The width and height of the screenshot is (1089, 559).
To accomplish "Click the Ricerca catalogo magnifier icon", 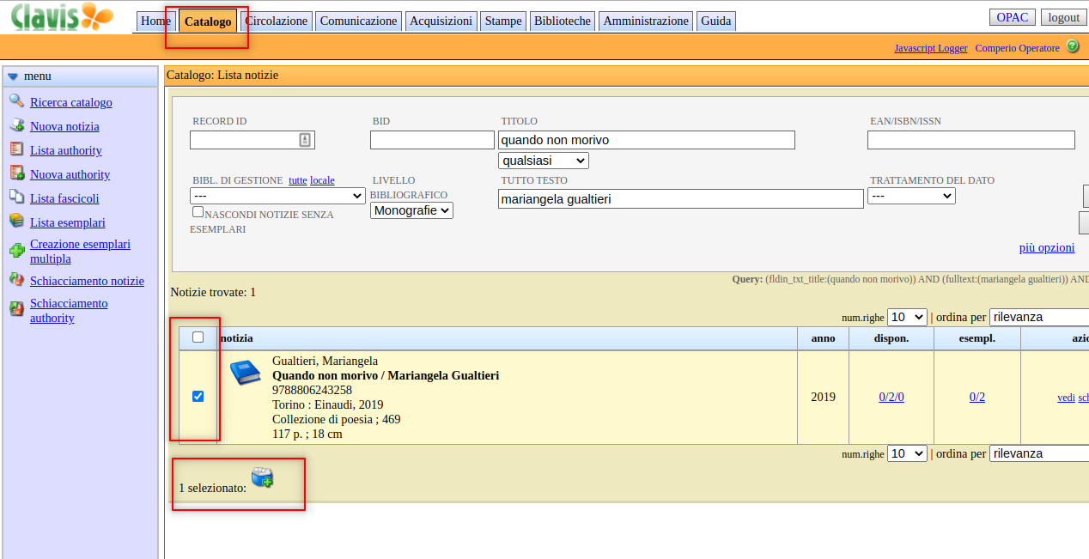I will click(16, 101).
